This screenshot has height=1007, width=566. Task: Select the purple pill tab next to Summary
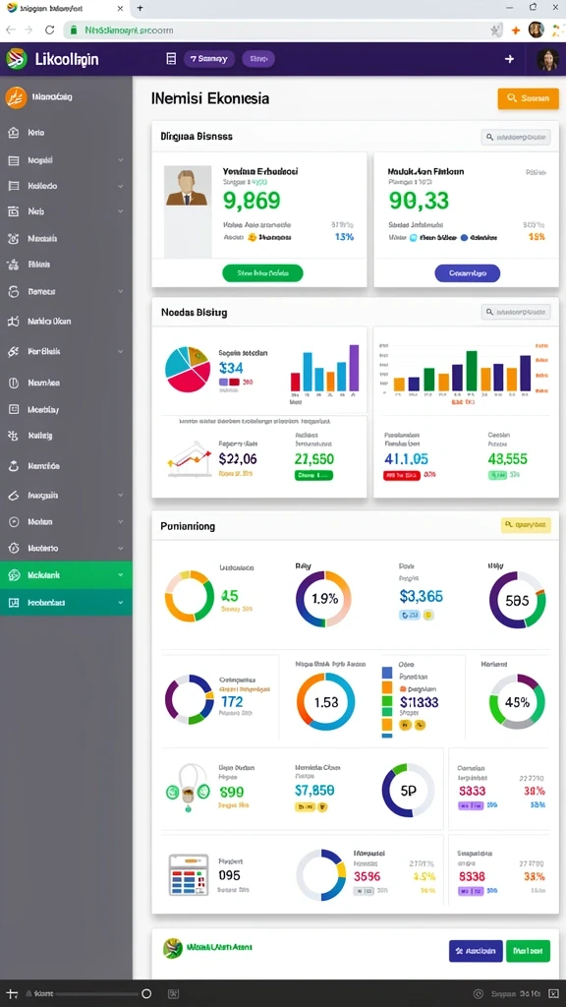258,59
